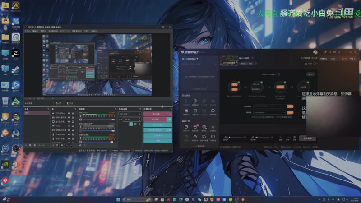Click stop streaming button in OBS controls
The height and width of the screenshot is (203, 361).
156,114
